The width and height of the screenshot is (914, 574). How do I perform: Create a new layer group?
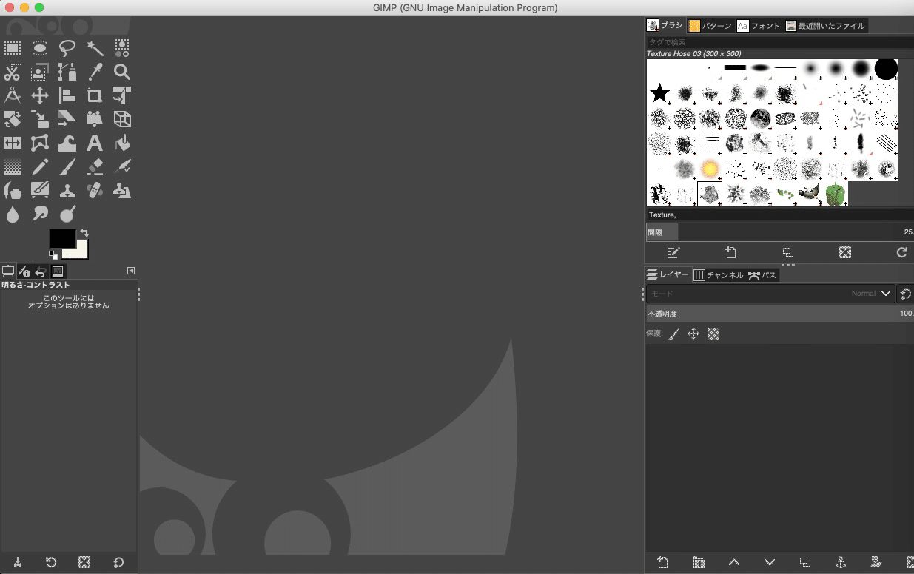tap(698, 562)
